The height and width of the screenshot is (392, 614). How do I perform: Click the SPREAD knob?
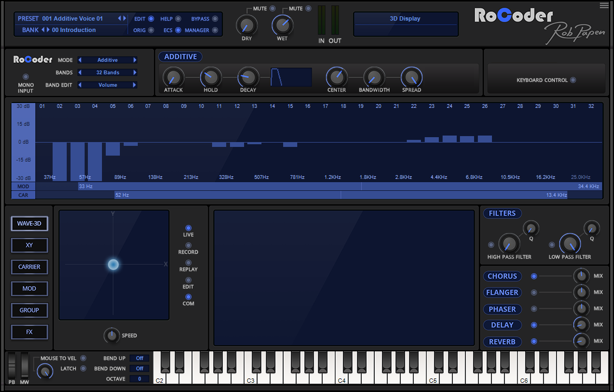tap(412, 77)
